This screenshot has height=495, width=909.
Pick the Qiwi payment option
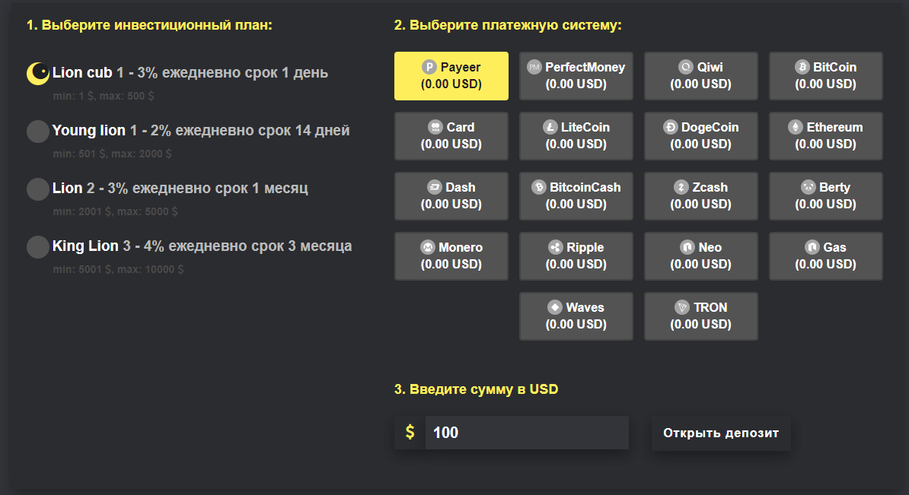(x=701, y=76)
